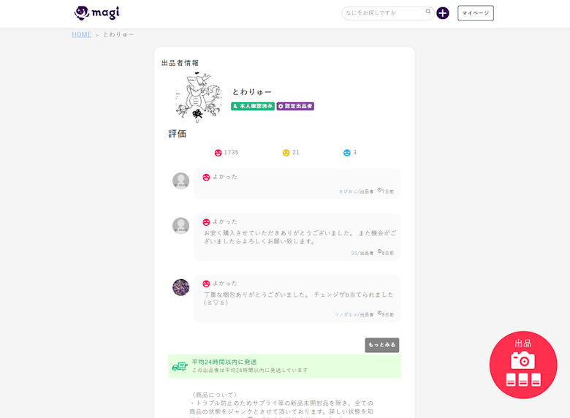The width and height of the screenshot is (570, 418).
Task: Open マイページ button
Action: (475, 13)
